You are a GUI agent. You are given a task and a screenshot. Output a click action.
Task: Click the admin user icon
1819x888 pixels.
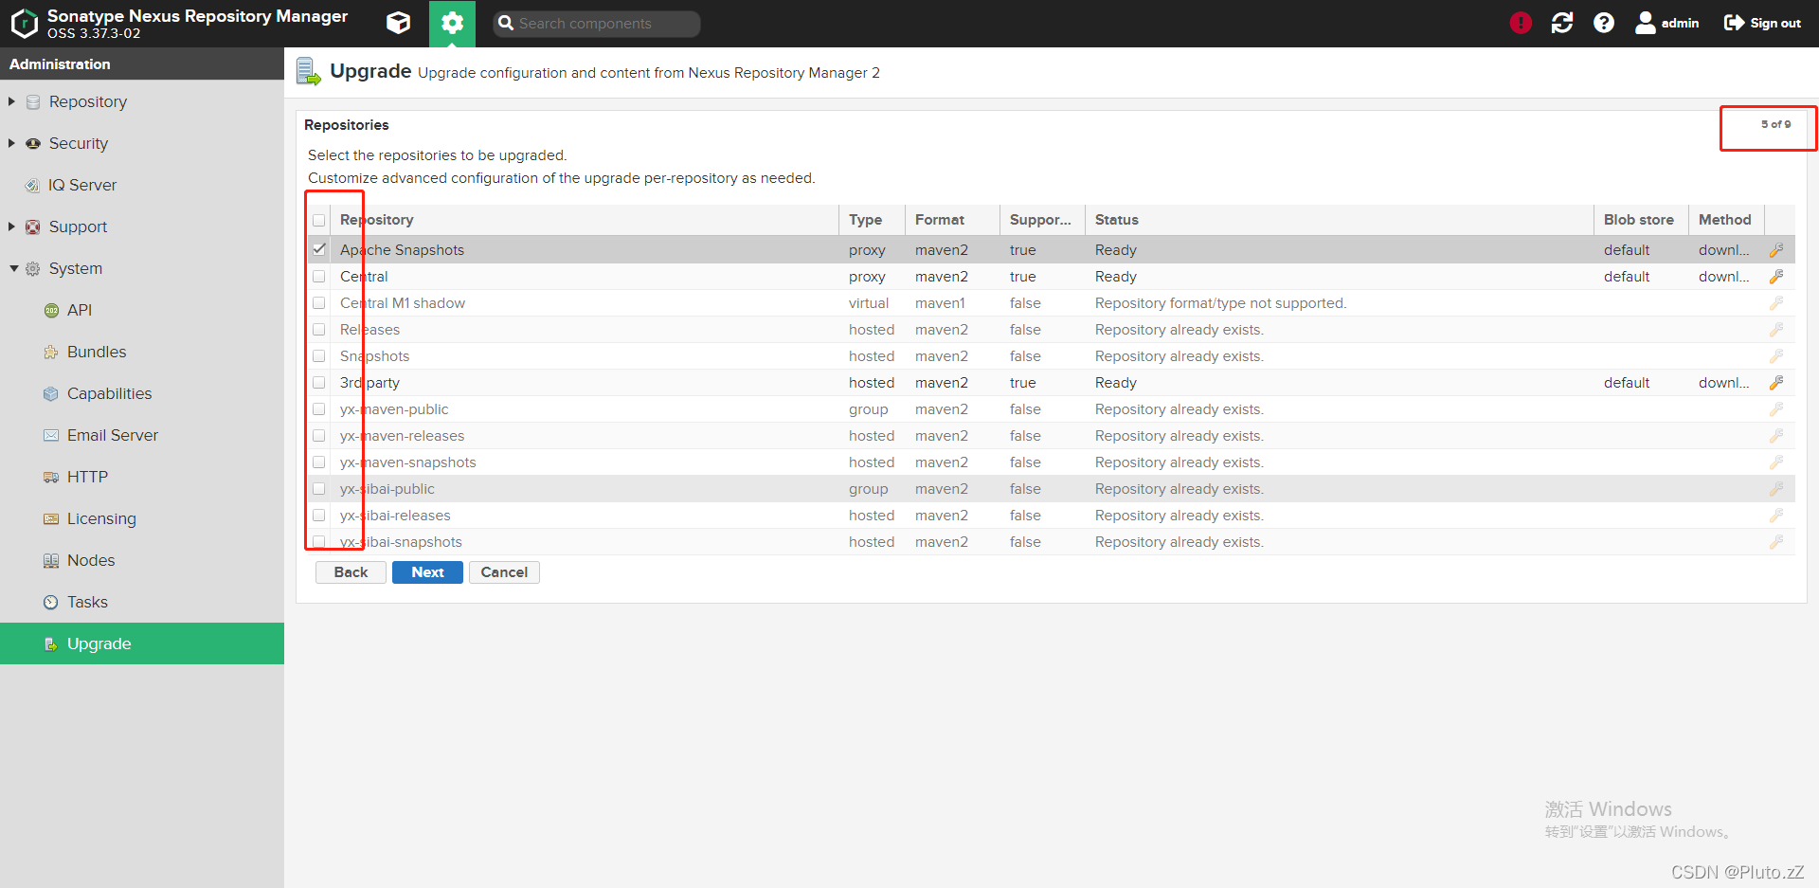[x=1646, y=23]
